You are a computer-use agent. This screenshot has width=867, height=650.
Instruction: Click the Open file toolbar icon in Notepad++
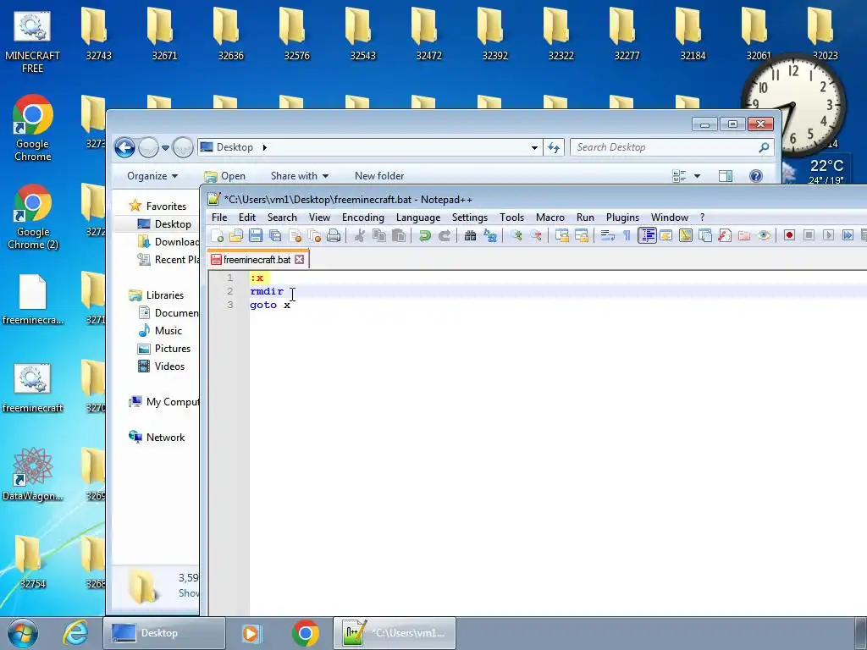click(236, 236)
